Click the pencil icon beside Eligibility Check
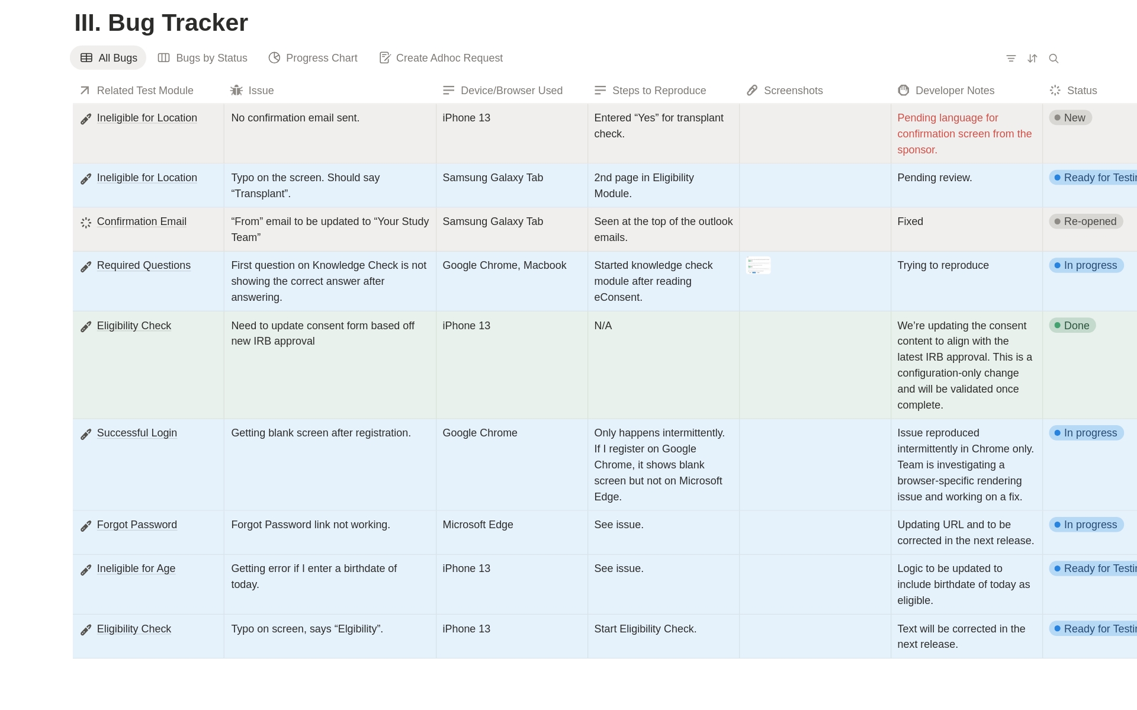 point(86,326)
